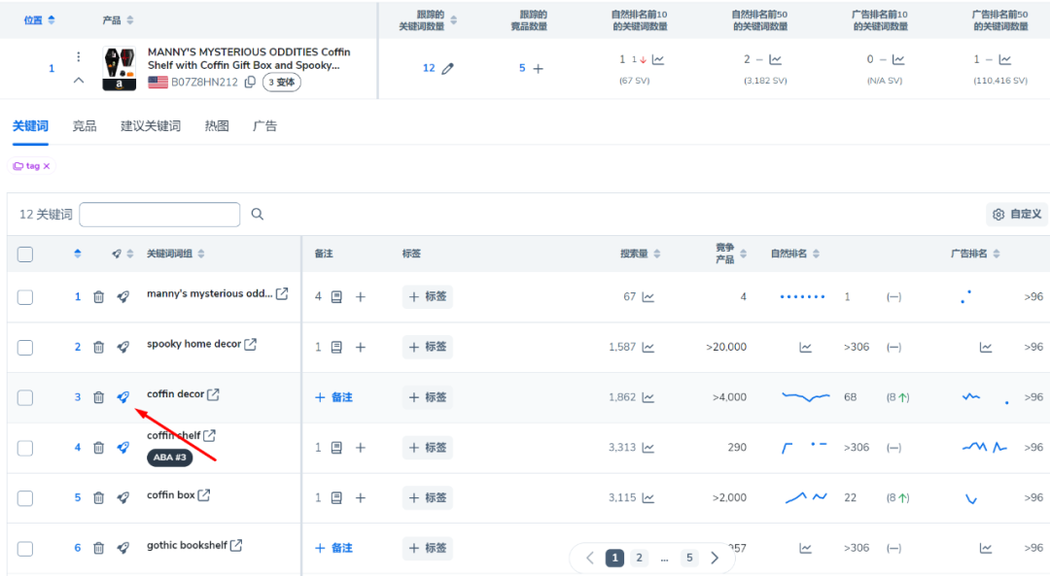
Task: Collapse the product row with the chevron
Action: pyautogui.click(x=78, y=80)
